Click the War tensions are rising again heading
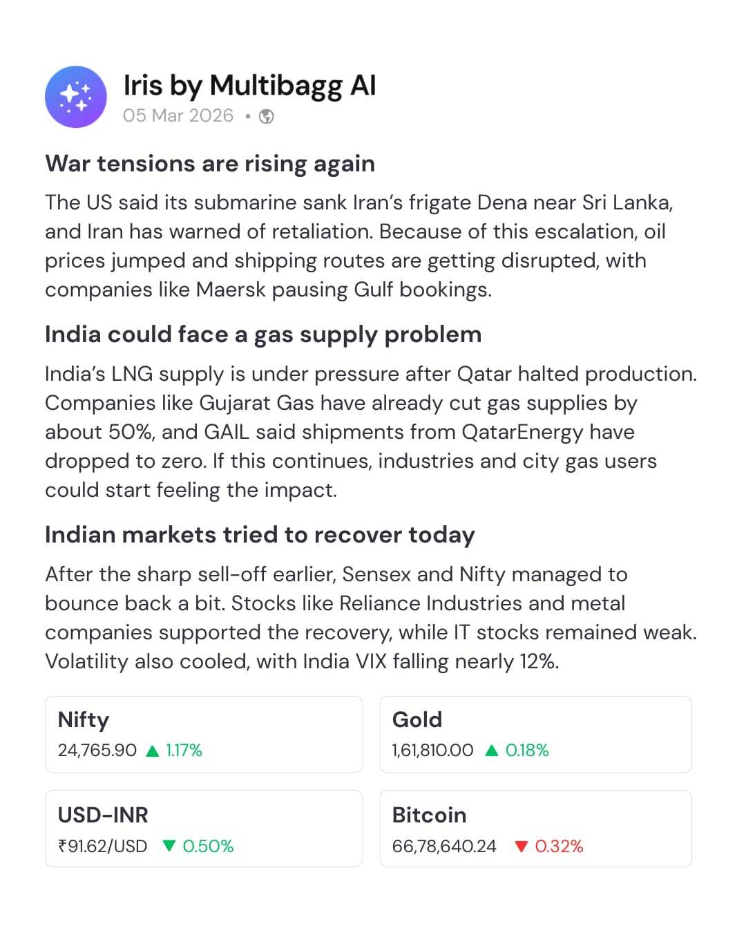Screen dimensions: 746x933 point(210,164)
